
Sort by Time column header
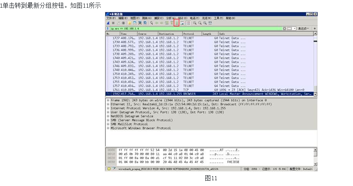click(x=128, y=34)
